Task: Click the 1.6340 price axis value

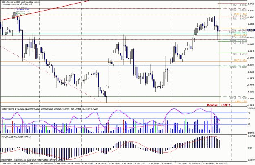Action: coord(251,18)
